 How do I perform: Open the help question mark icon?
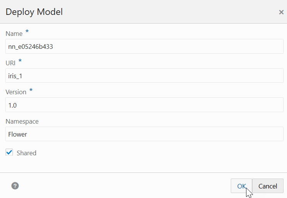pyautogui.click(x=15, y=186)
